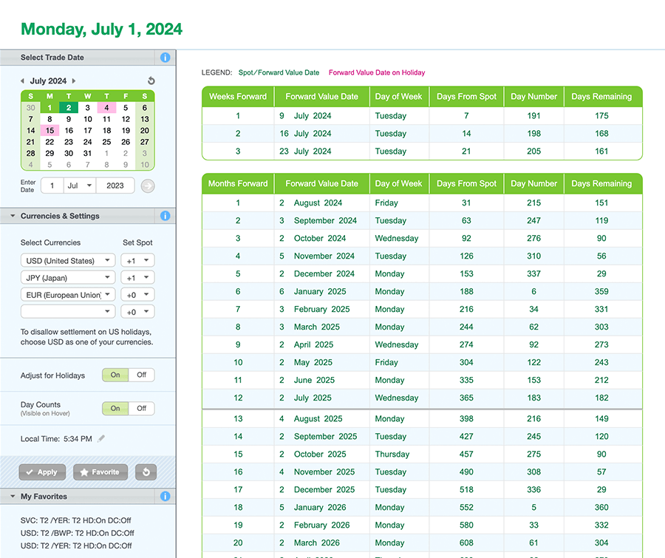Click the Apply button

tap(42, 472)
